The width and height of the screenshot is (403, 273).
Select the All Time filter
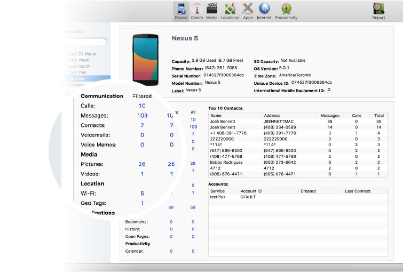86,78
